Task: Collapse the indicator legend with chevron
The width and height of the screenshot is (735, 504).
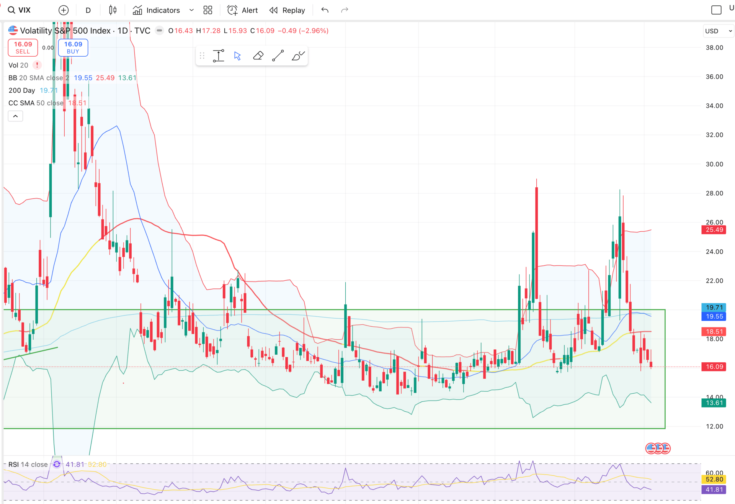Action: 15,116
